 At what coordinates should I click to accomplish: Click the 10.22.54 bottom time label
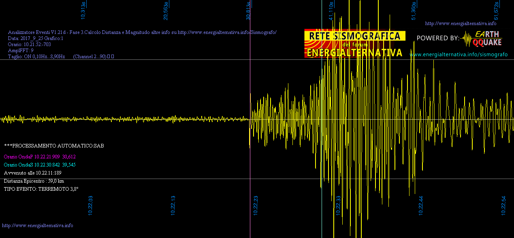[504, 206]
